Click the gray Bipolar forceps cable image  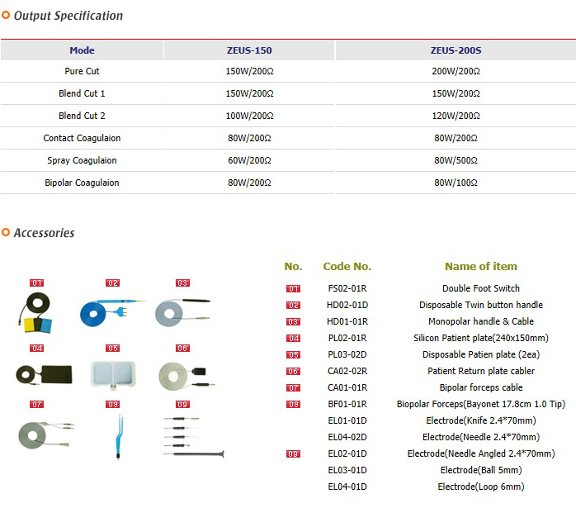pyautogui.click(x=46, y=435)
